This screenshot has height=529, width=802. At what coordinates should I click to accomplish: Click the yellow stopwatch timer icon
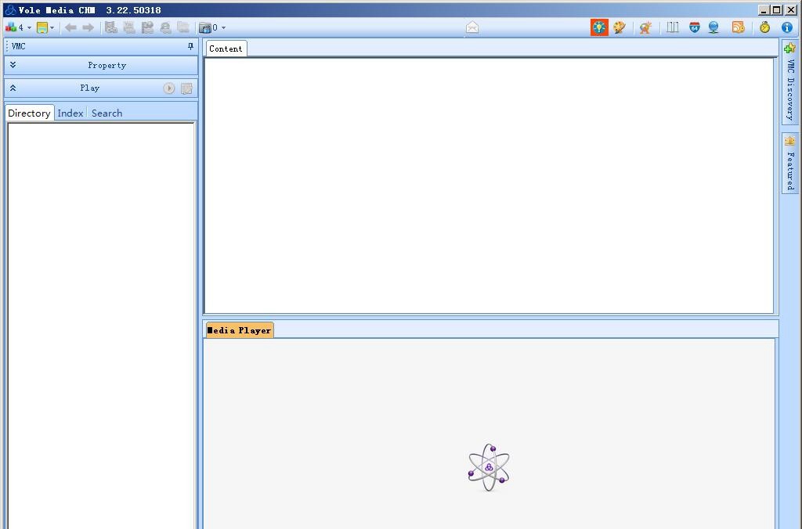coord(764,27)
